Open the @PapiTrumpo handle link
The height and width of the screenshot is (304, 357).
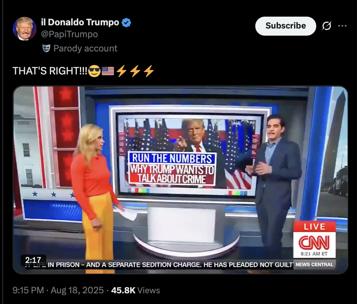click(x=69, y=34)
